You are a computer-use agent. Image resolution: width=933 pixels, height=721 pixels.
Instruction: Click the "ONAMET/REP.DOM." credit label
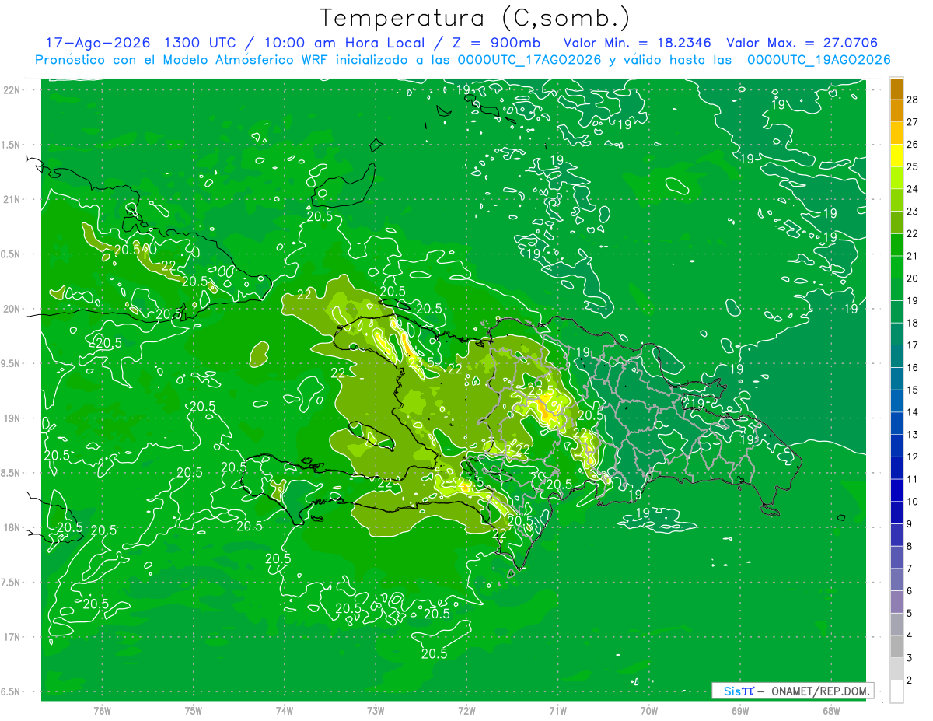tap(820, 691)
